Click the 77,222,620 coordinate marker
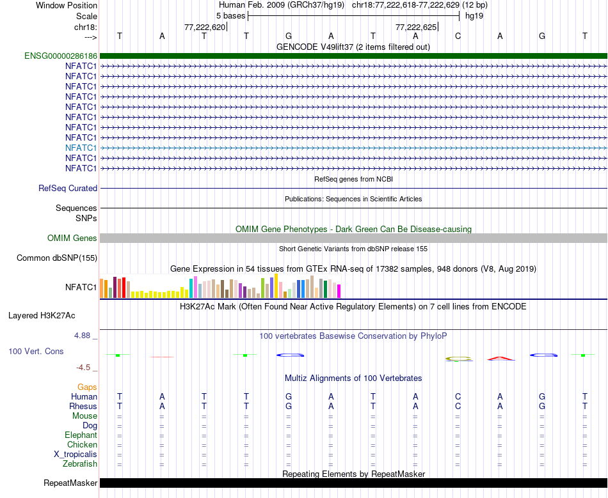The image size is (608, 498). (205, 27)
